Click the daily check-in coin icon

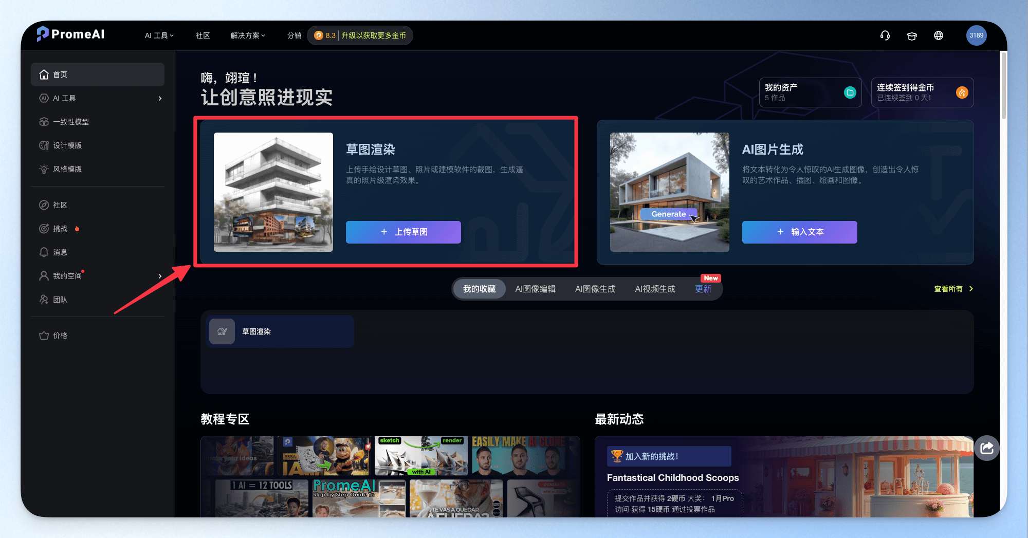coord(962,92)
